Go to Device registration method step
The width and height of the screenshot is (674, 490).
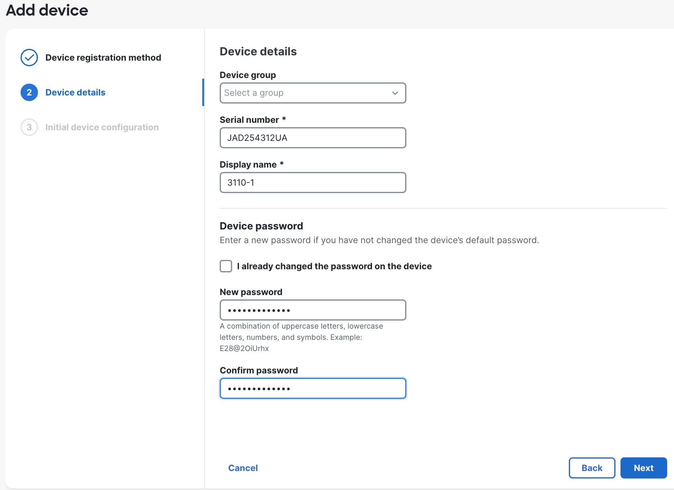point(103,58)
